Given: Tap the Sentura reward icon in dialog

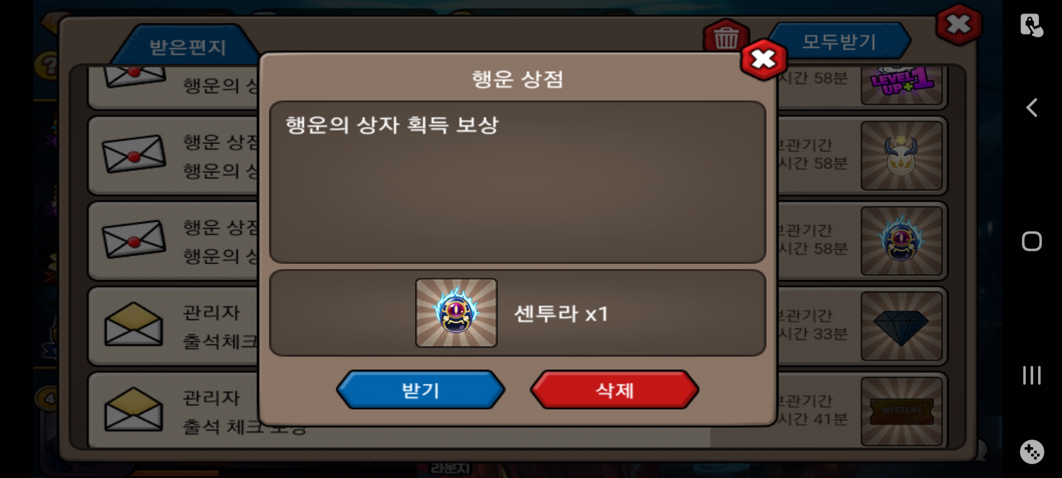Looking at the screenshot, I should [456, 313].
